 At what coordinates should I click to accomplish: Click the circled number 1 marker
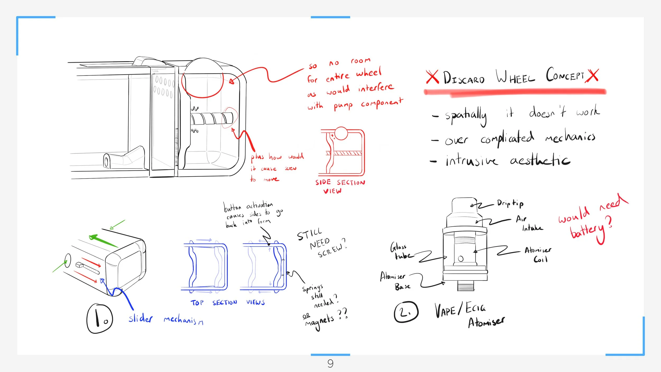[x=100, y=319]
